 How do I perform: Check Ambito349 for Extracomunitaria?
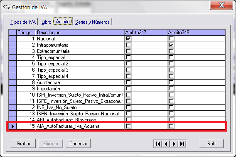[x=171, y=51]
